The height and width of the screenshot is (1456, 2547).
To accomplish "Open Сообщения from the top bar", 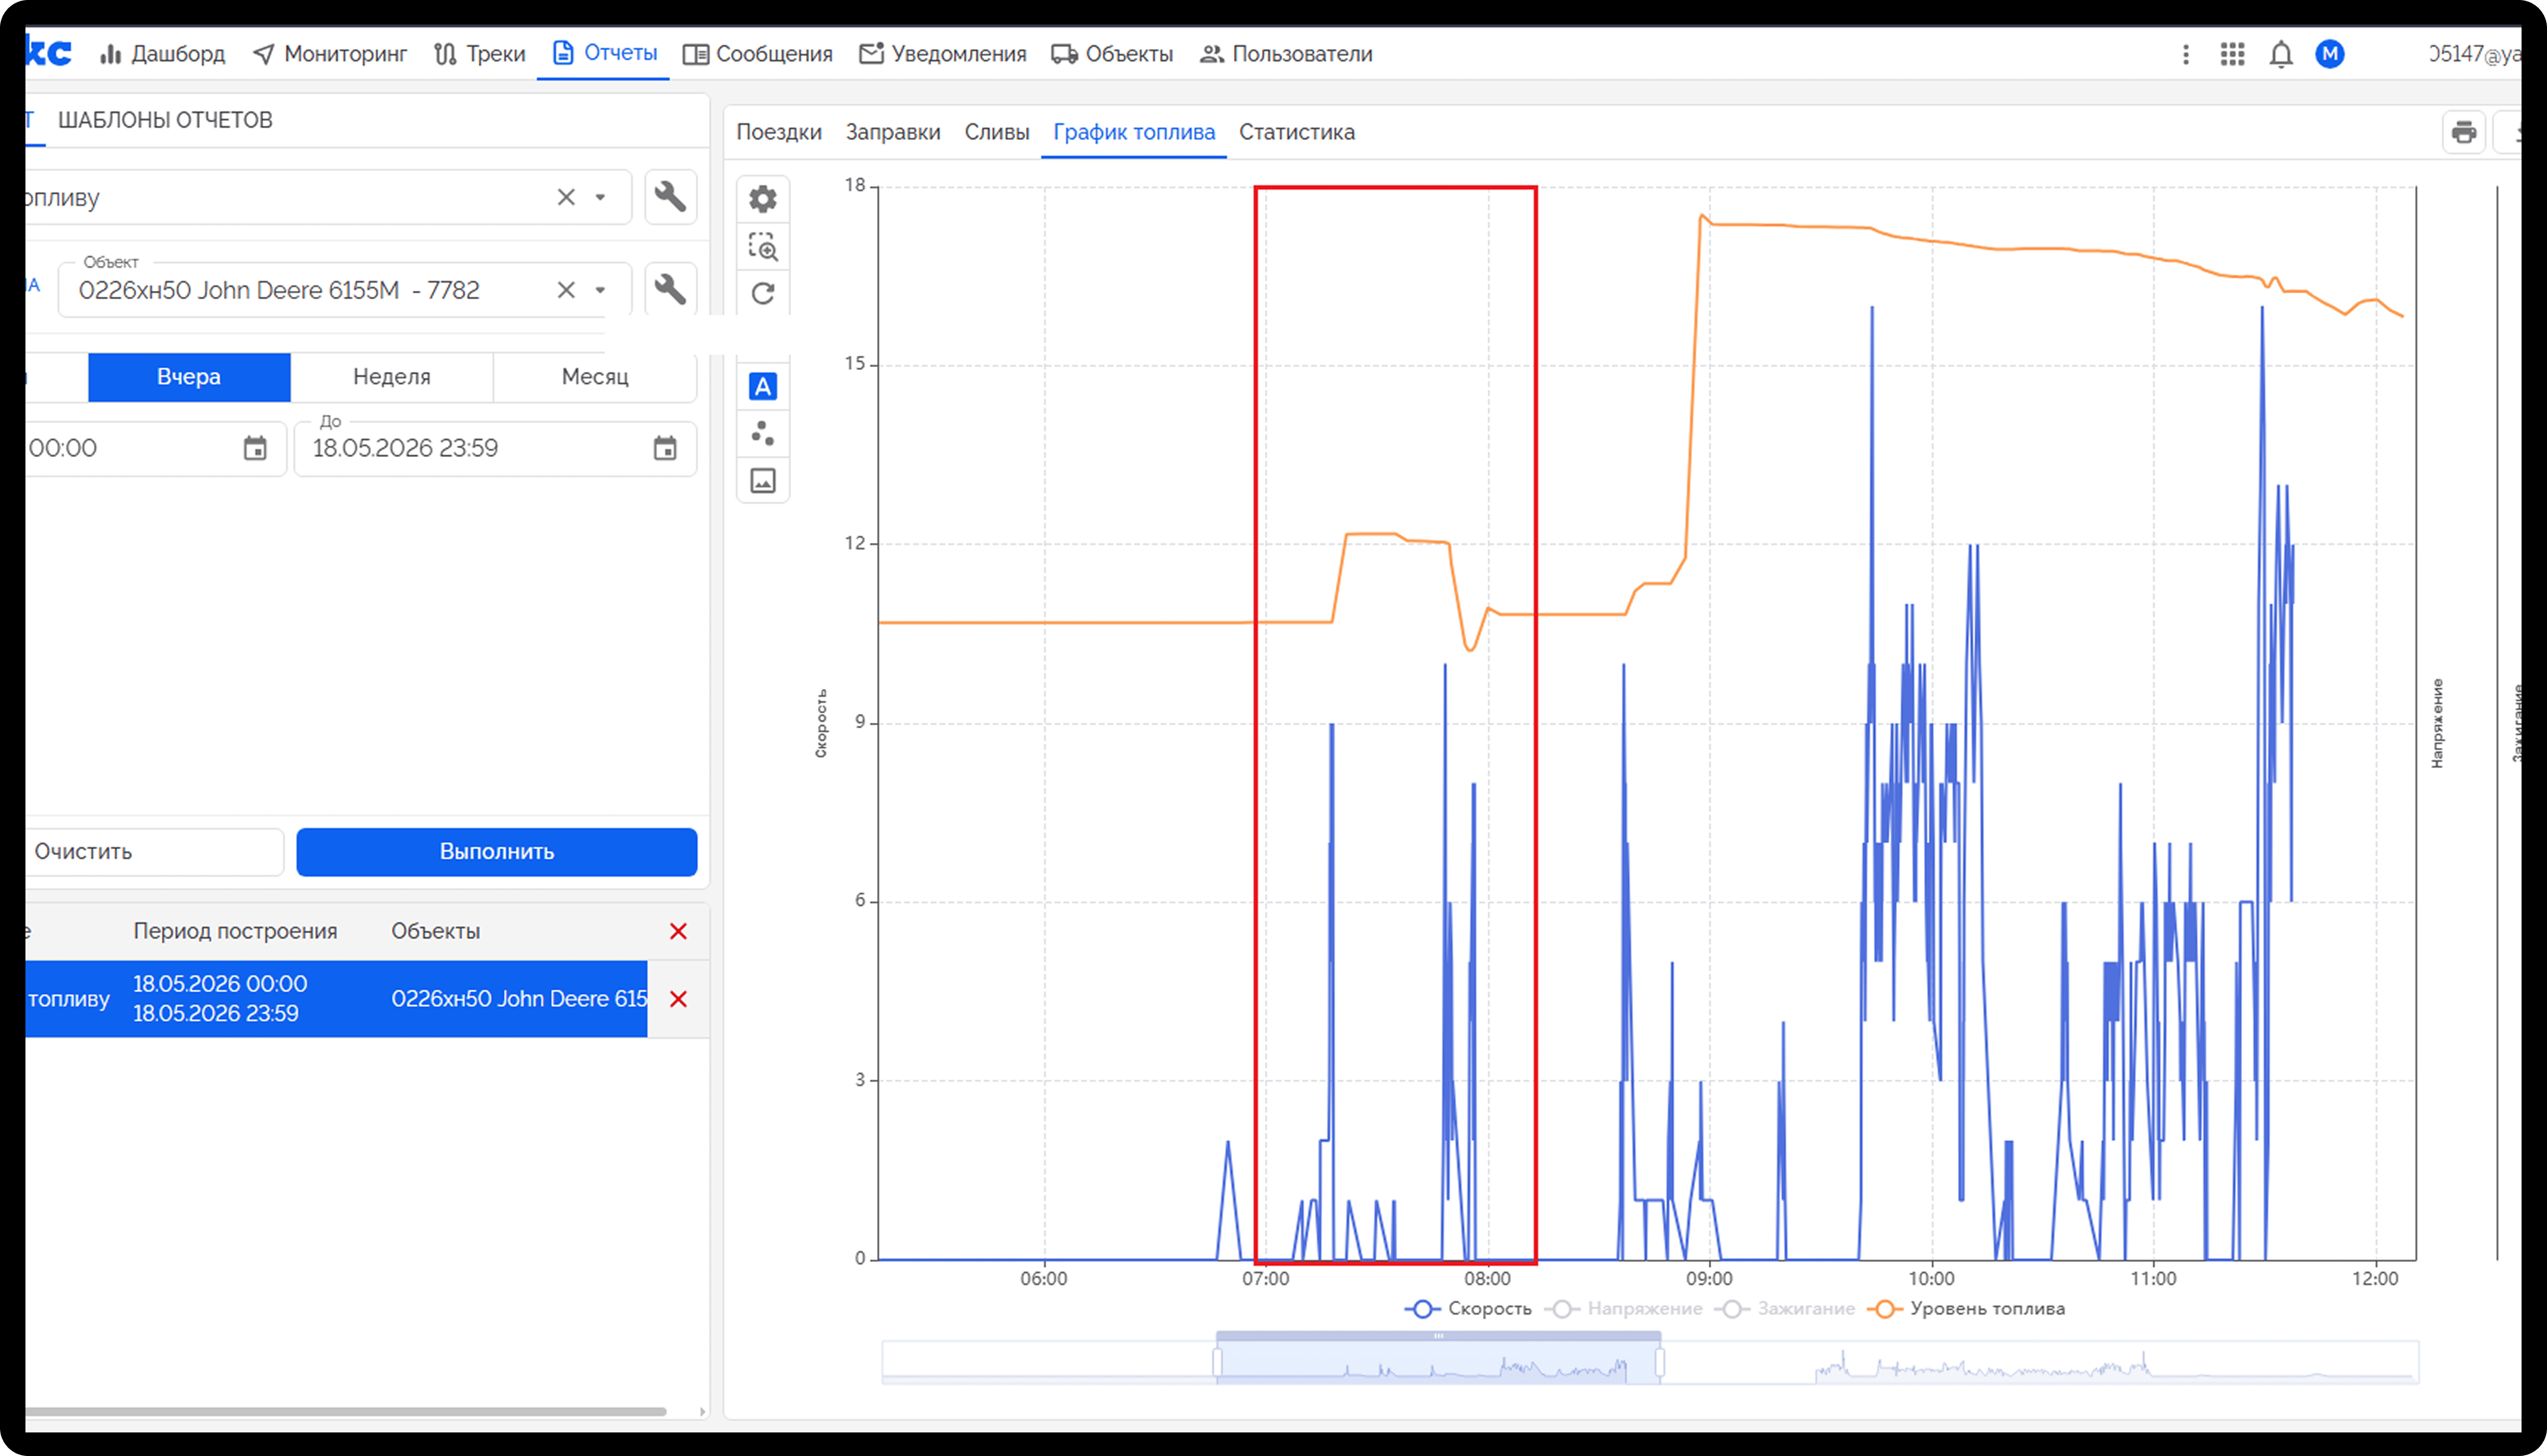I will pyautogui.click(x=758, y=54).
